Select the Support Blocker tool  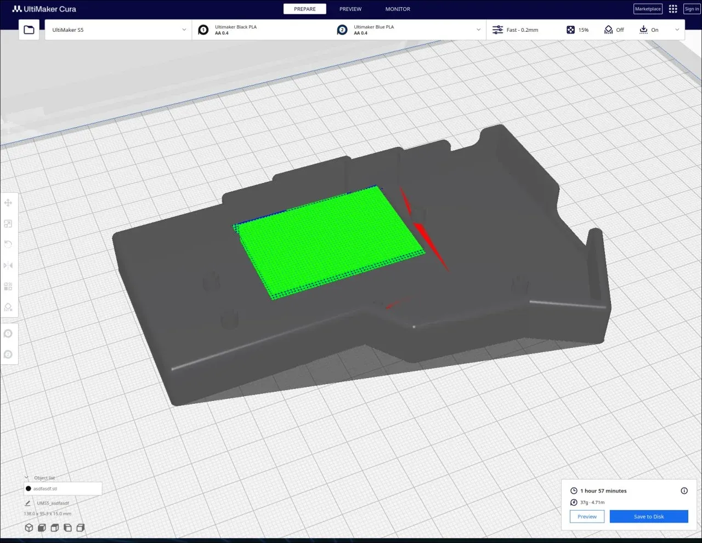(x=8, y=307)
